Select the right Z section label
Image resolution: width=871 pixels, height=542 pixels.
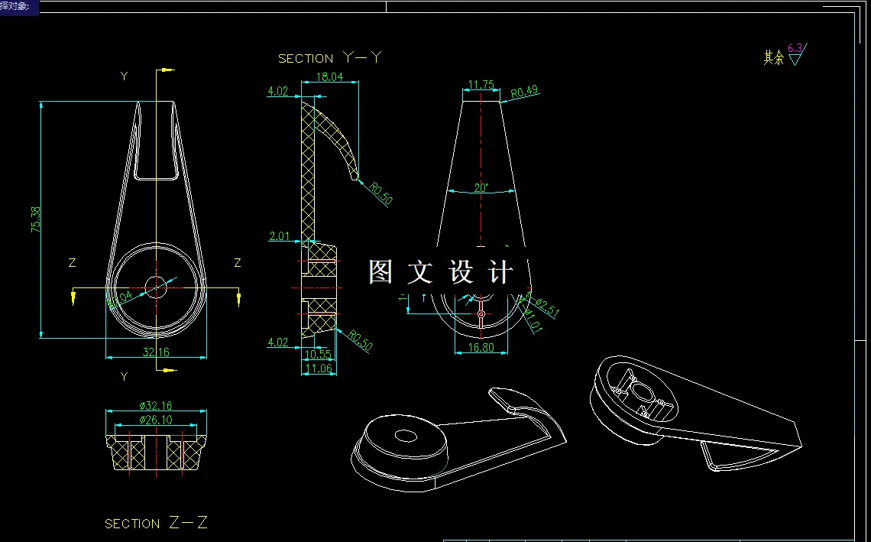point(238,262)
